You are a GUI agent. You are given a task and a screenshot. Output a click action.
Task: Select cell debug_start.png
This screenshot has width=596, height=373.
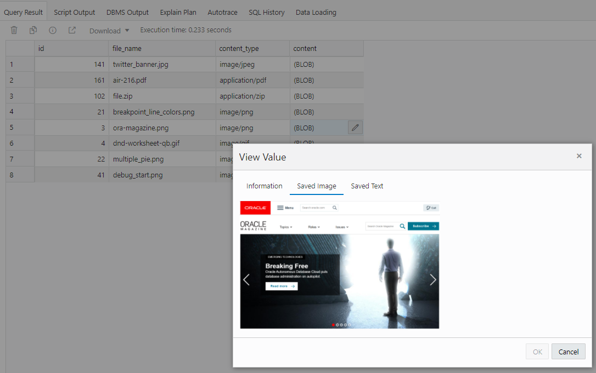(162, 175)
